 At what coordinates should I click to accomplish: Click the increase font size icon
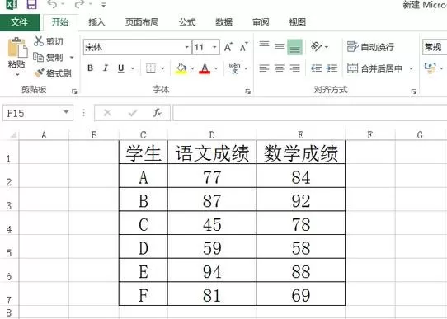(x=228, y=47)
